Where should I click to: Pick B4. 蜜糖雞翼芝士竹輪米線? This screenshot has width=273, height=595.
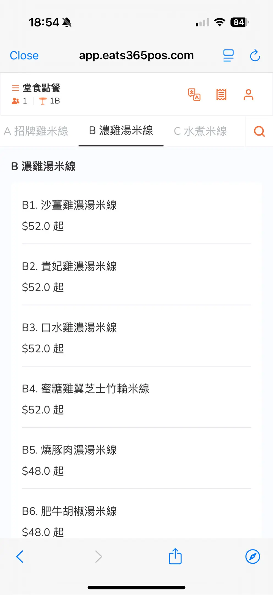point(86,389)
